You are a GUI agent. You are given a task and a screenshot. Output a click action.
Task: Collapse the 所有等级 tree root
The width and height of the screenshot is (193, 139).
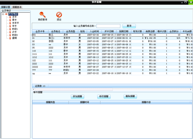3,14
